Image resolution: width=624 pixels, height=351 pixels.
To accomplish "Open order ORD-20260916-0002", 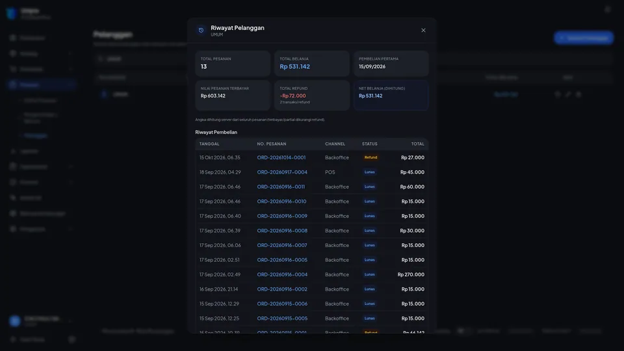I will point(282,289).
